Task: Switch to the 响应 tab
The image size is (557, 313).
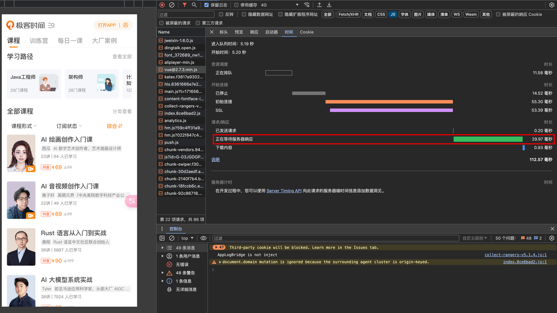Action: (254, 32)
